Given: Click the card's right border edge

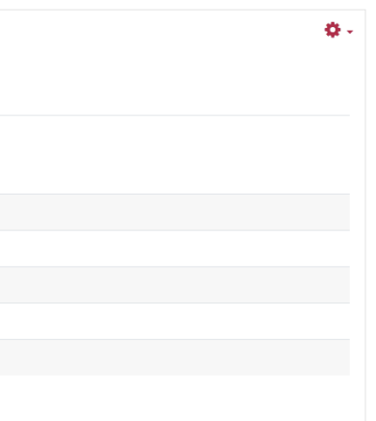Looking at the screenshot, I should tap(365, 215).
